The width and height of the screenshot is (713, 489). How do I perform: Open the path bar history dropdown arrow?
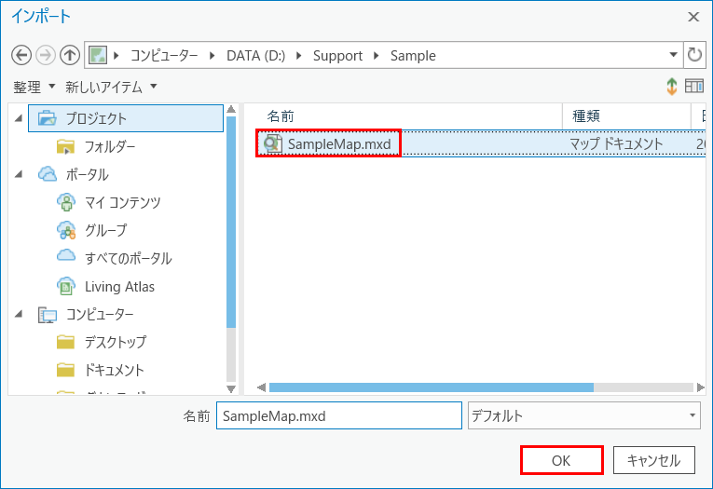pyautogui.click(x=674, y=55)
